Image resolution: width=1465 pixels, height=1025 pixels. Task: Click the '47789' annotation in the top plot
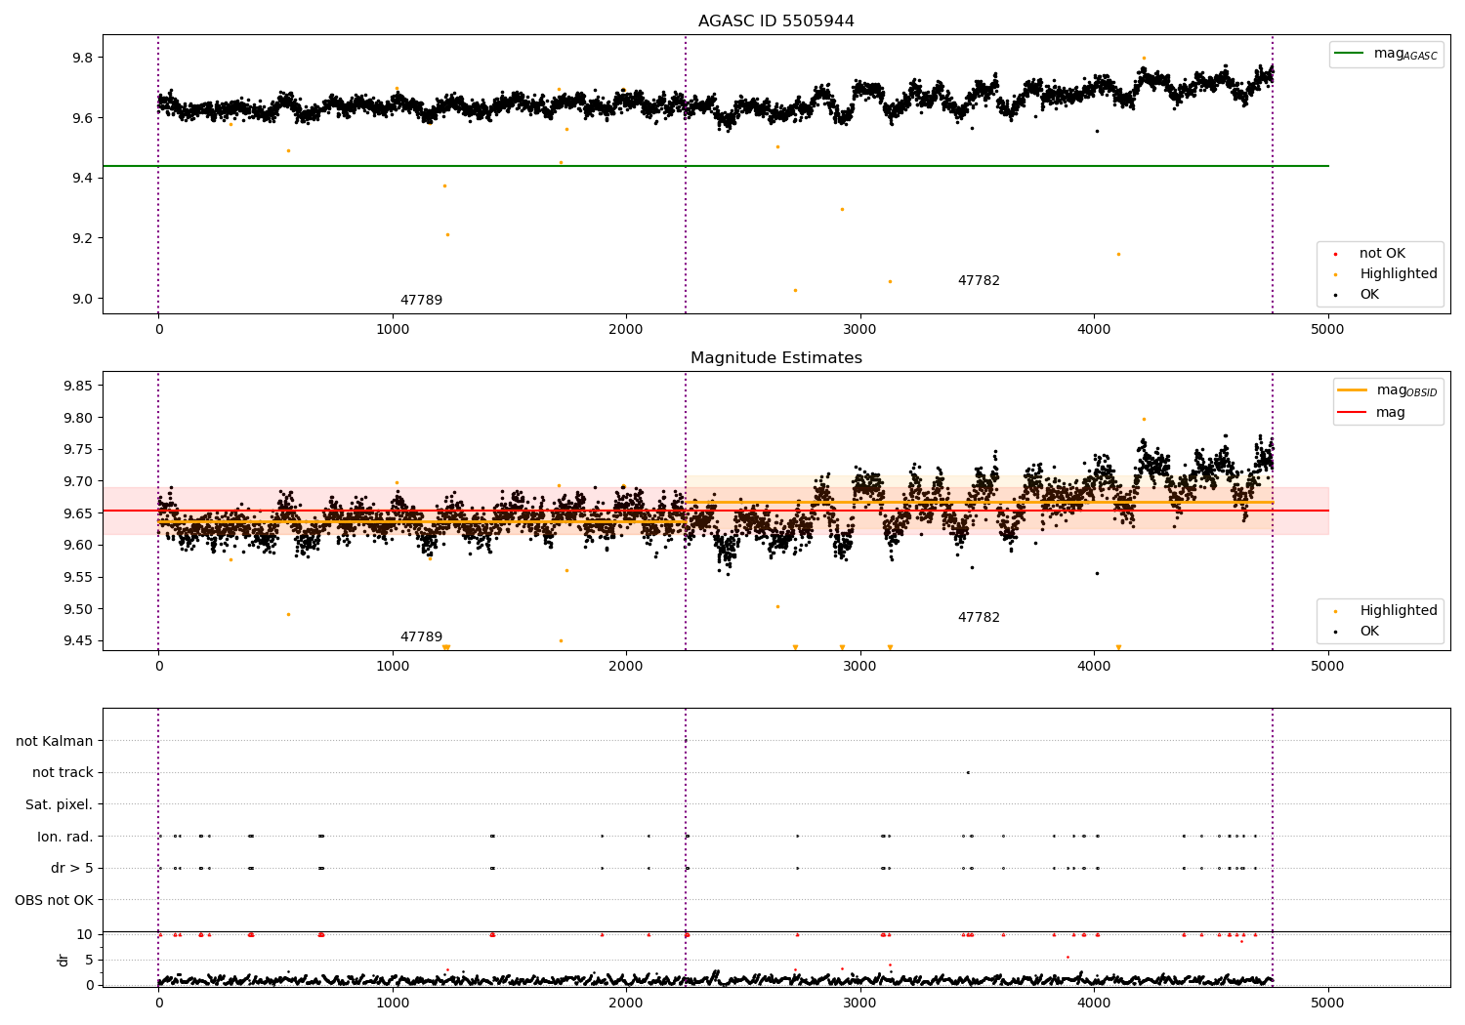[421, 301]
